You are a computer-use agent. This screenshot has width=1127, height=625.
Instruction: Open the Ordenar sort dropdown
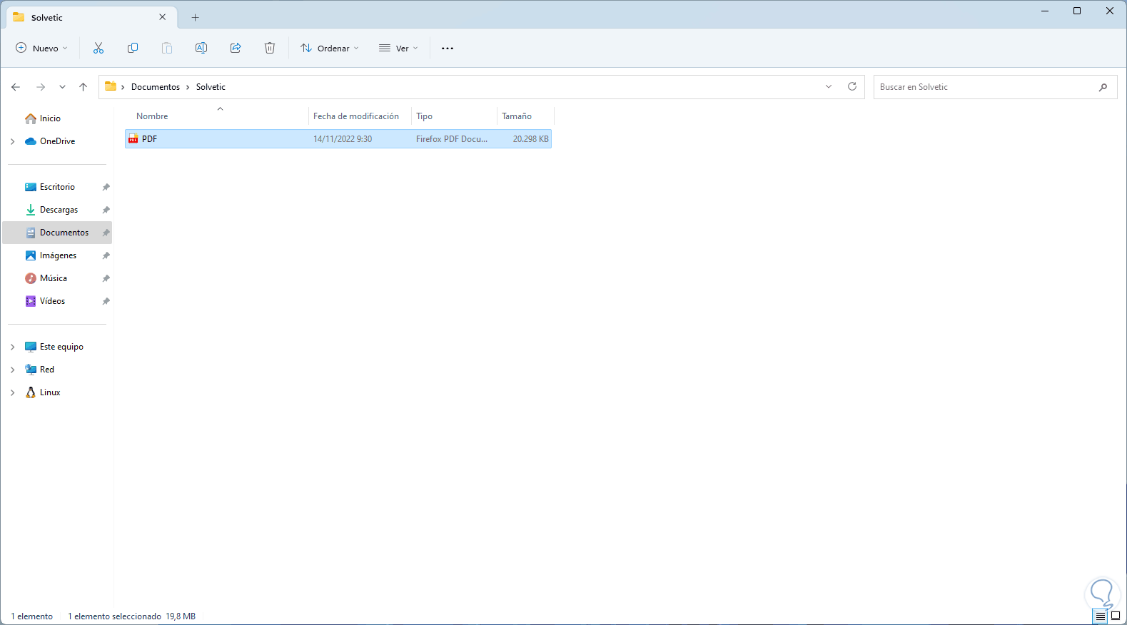click(329, 49)
